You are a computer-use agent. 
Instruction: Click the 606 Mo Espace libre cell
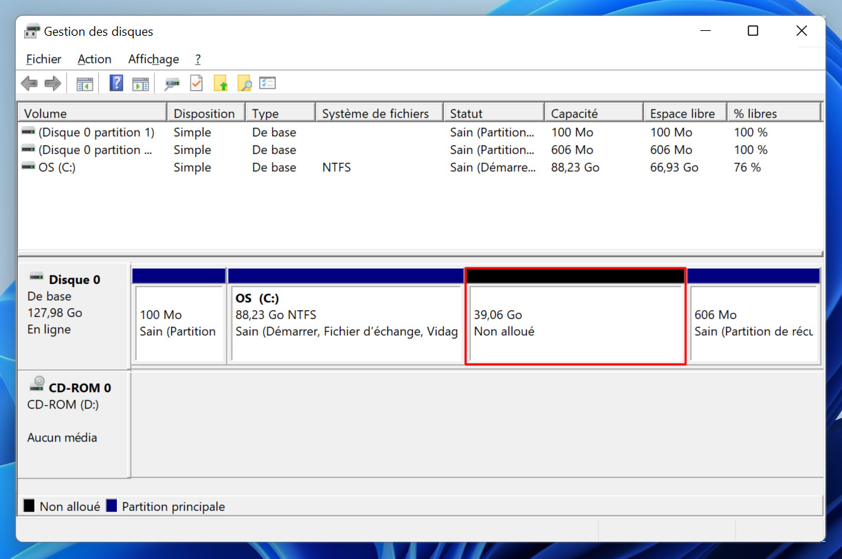coord(672,150)
